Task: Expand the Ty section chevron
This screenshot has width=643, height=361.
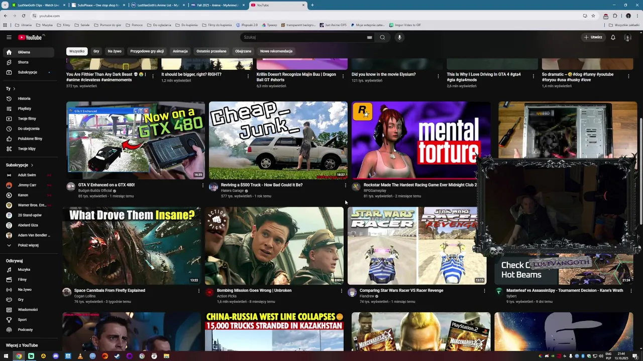Action: [x=14, y=89]
